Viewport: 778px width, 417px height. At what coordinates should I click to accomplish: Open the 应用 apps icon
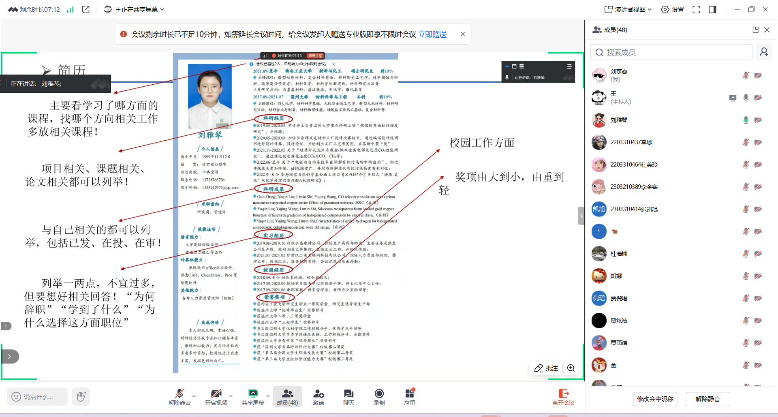click(409, 394)
